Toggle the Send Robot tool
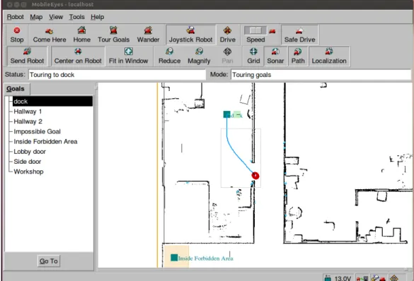 click(27, 56)
